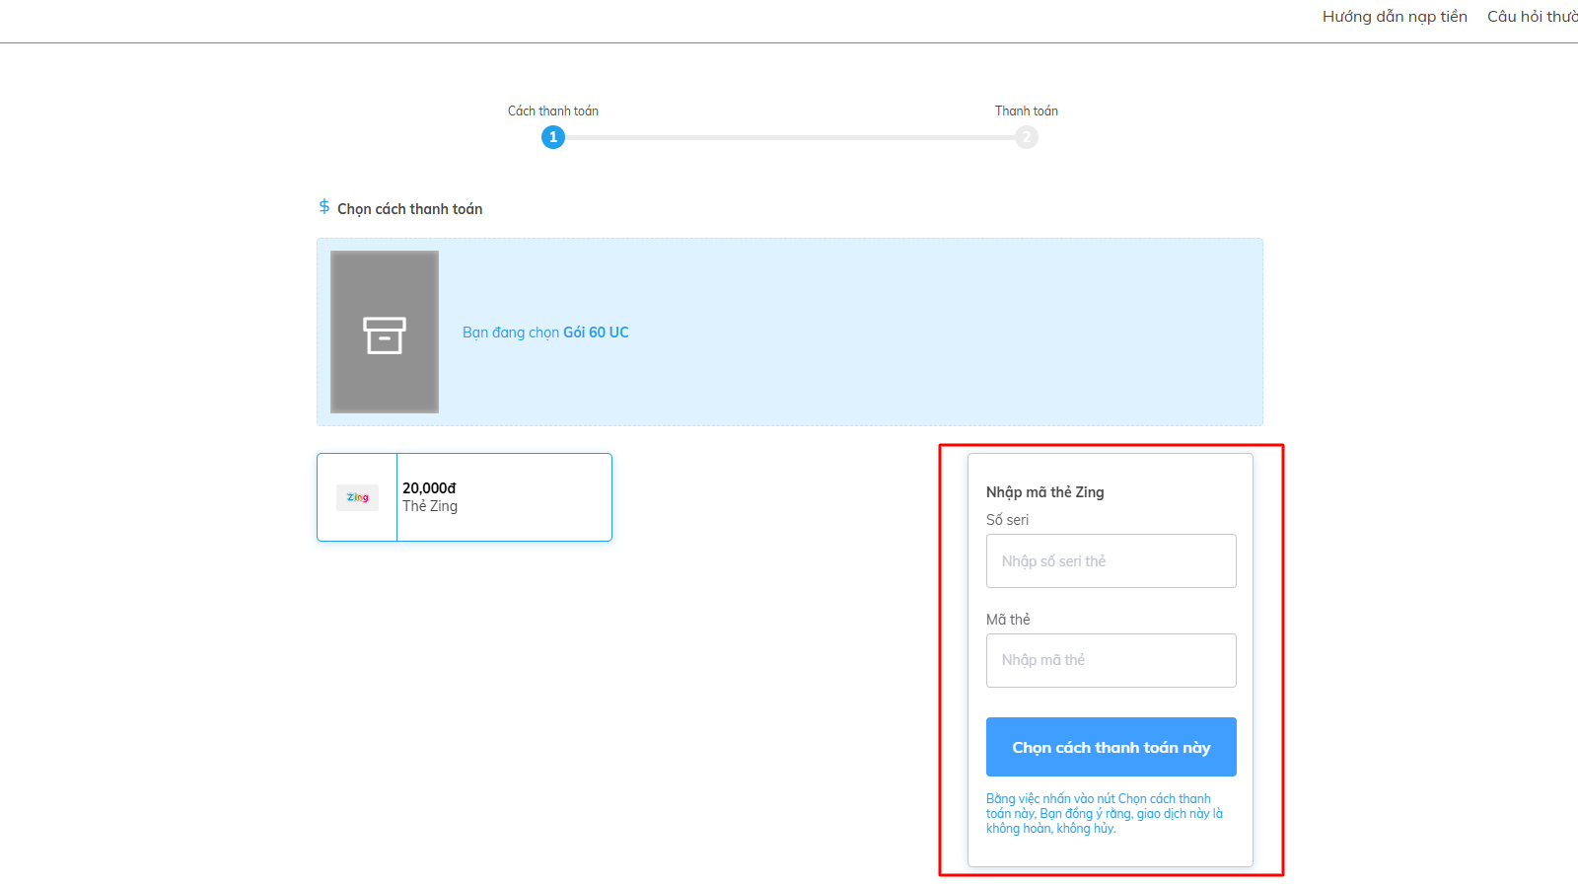Click the Mã thẻ field label
This screenshot has width=1578, height=888.
pyautogui.click(x=1008, y=620)
